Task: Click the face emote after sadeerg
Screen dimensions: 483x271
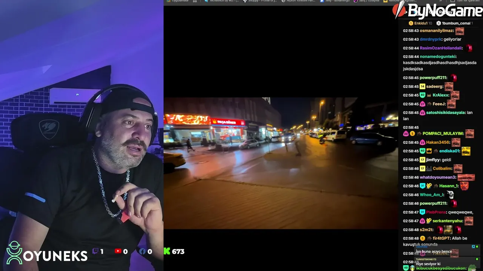Action: [x=448, y=87]
